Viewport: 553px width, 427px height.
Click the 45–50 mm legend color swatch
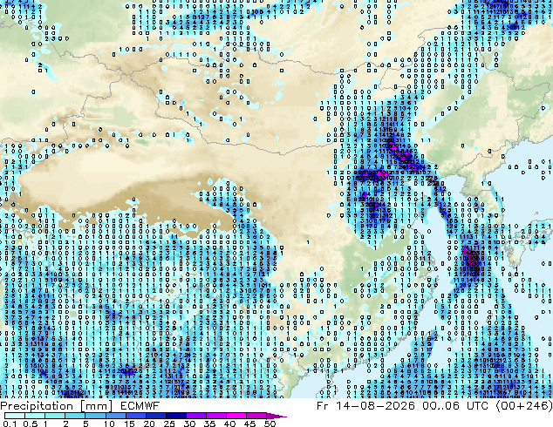coord(256,416)
